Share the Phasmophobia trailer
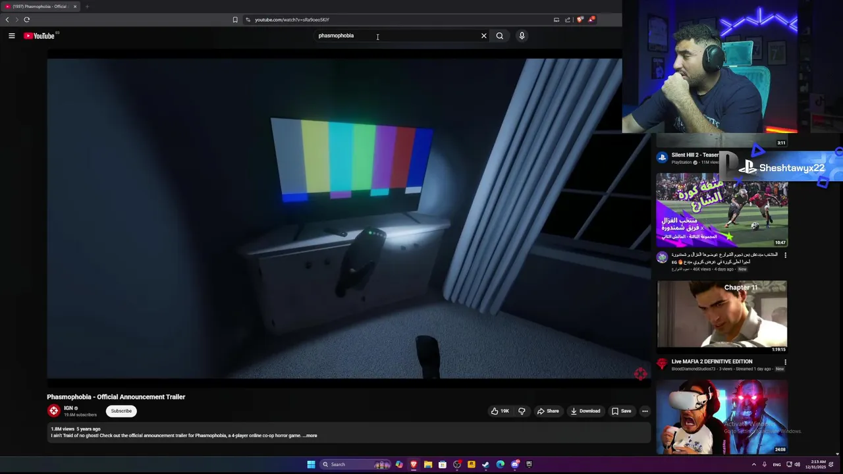The height and width of the screenshot is (474, 843). (x=548, y=411)
